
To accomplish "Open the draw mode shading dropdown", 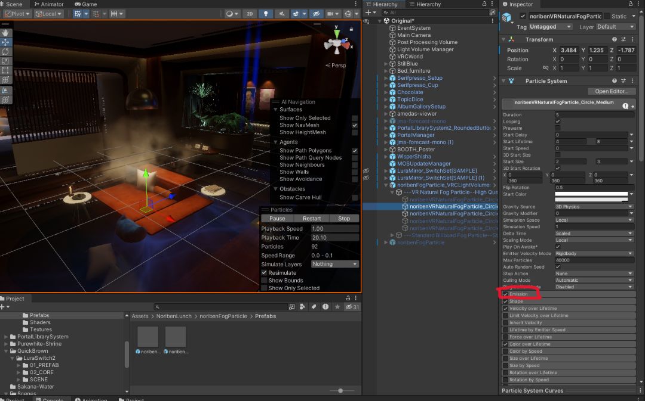I will point(232,14).
